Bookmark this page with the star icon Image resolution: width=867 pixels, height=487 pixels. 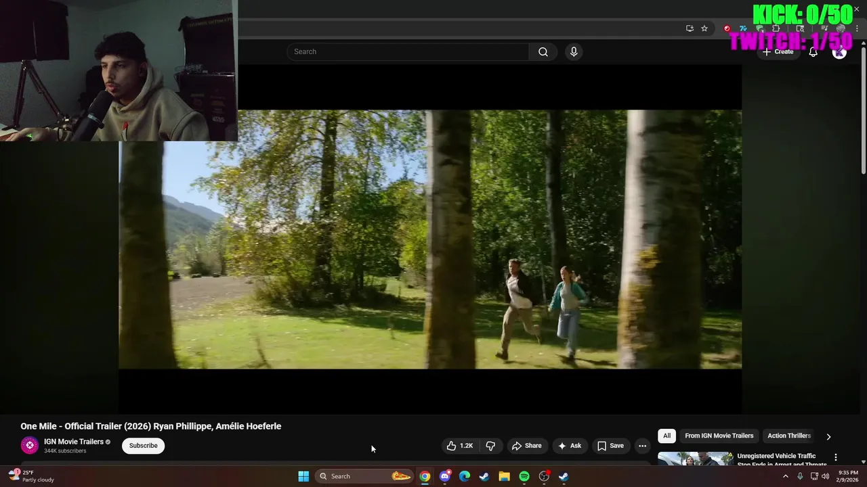tap(704, 28)
